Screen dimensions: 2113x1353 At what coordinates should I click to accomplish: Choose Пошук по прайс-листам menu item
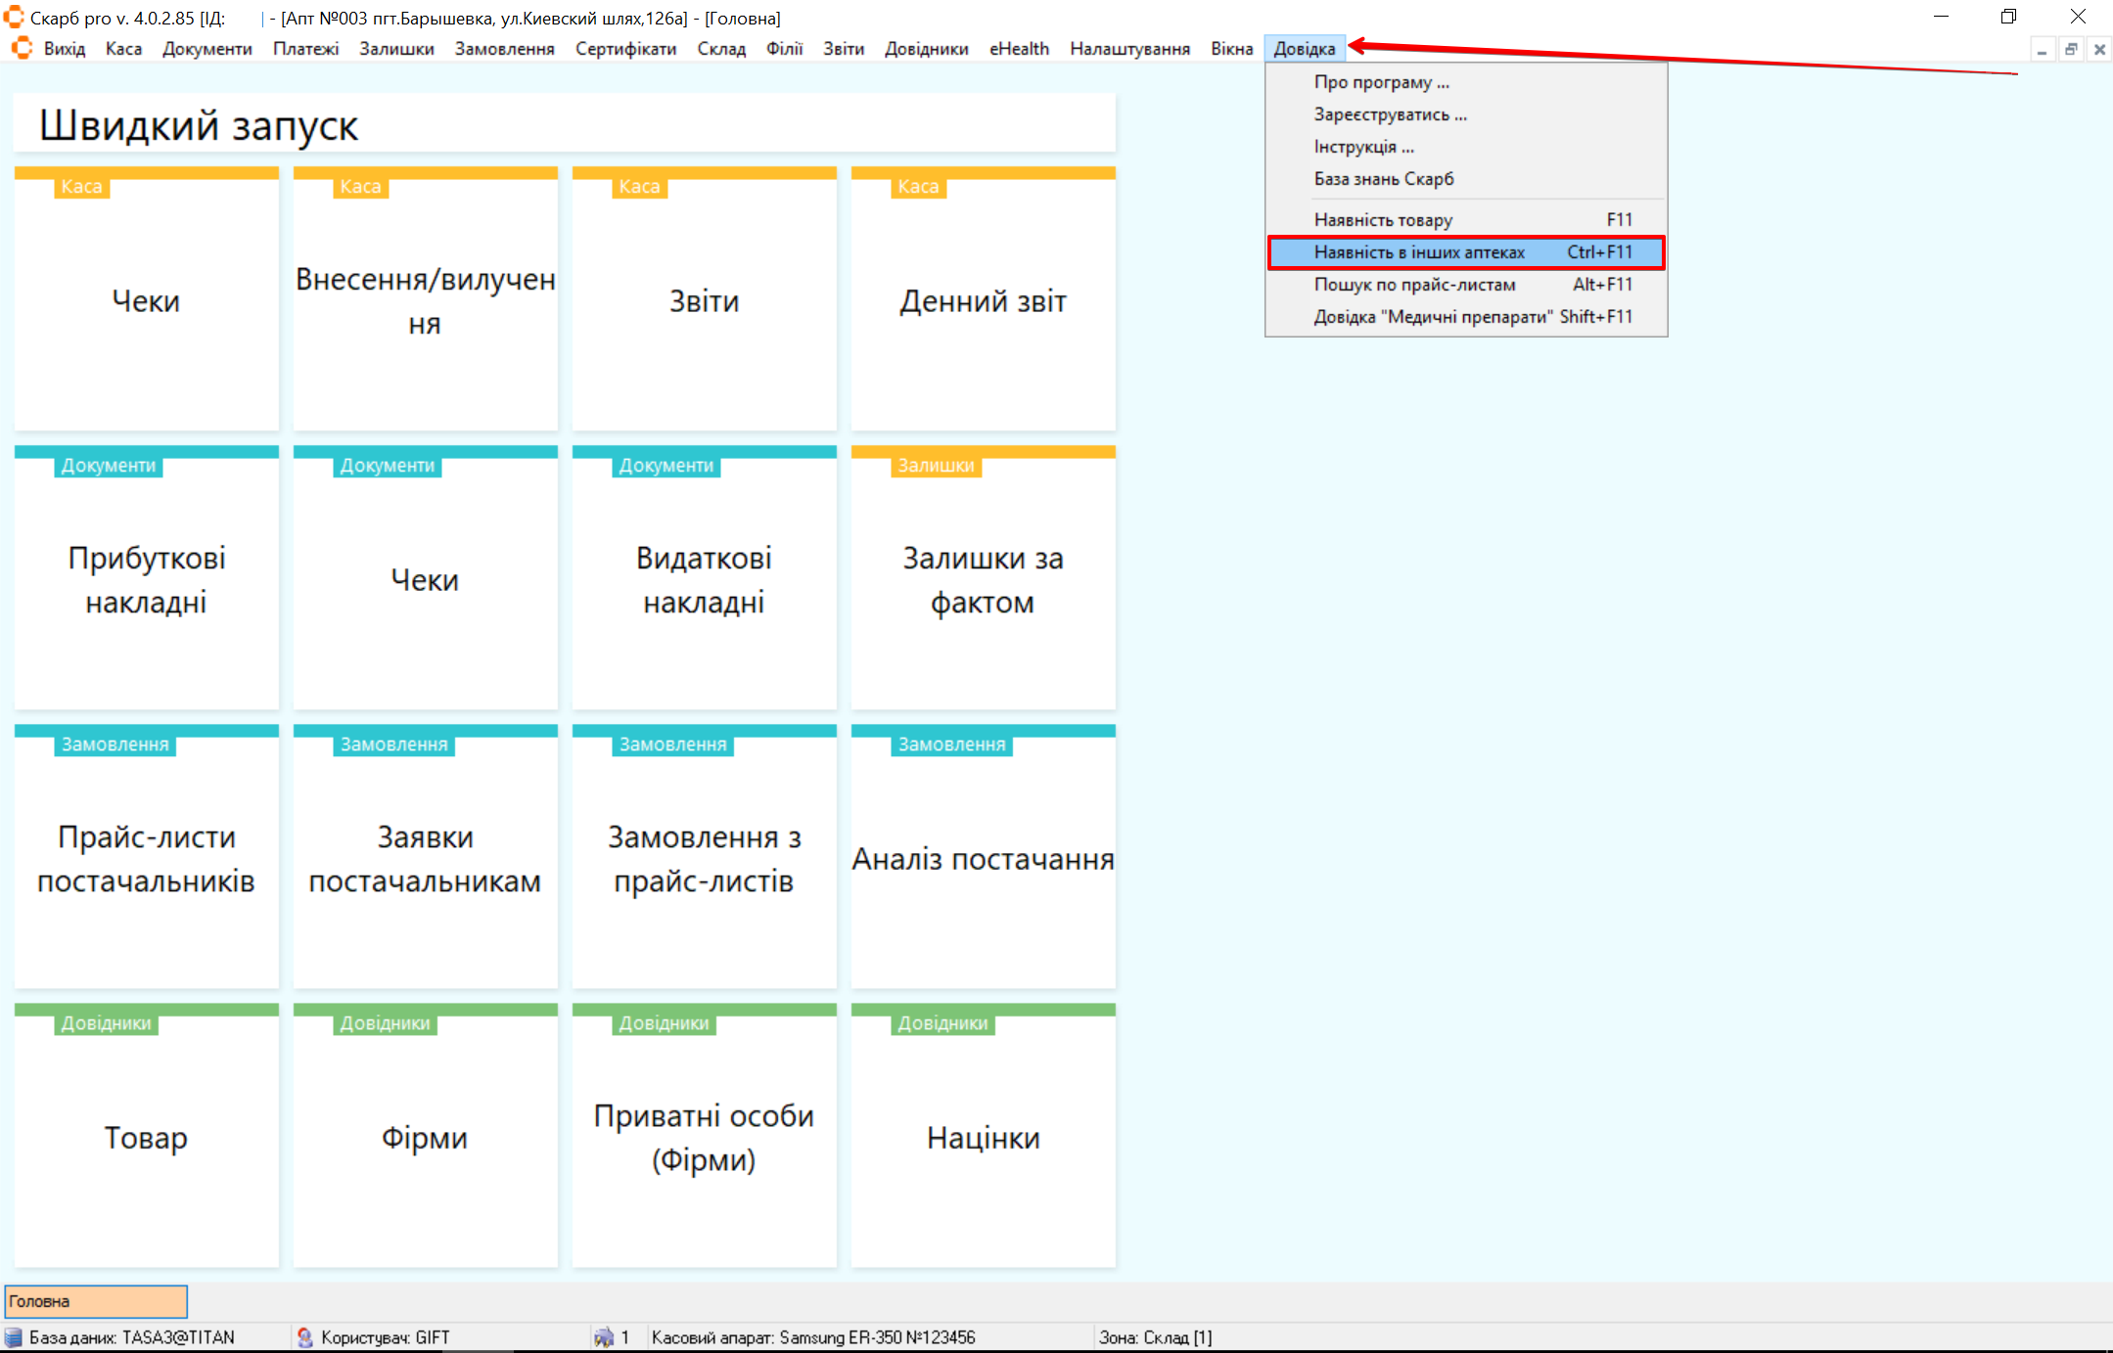pyautogui.click(x=1414, y=285)
